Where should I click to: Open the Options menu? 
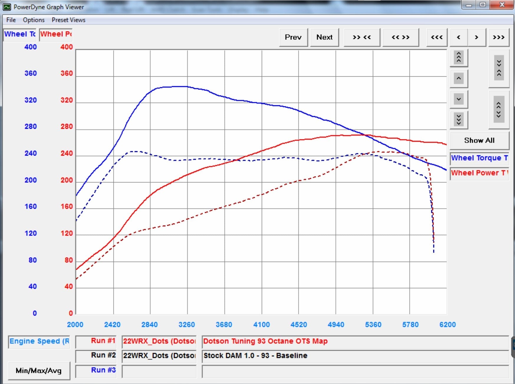tap(34, 20)
